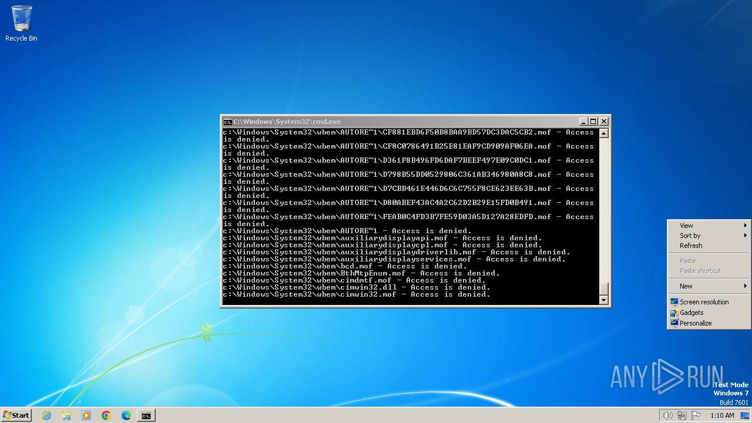This screenshot has height=423, width=752.
Task: Open Windows Explorer folder in taskbar
Action: point(66,415)
